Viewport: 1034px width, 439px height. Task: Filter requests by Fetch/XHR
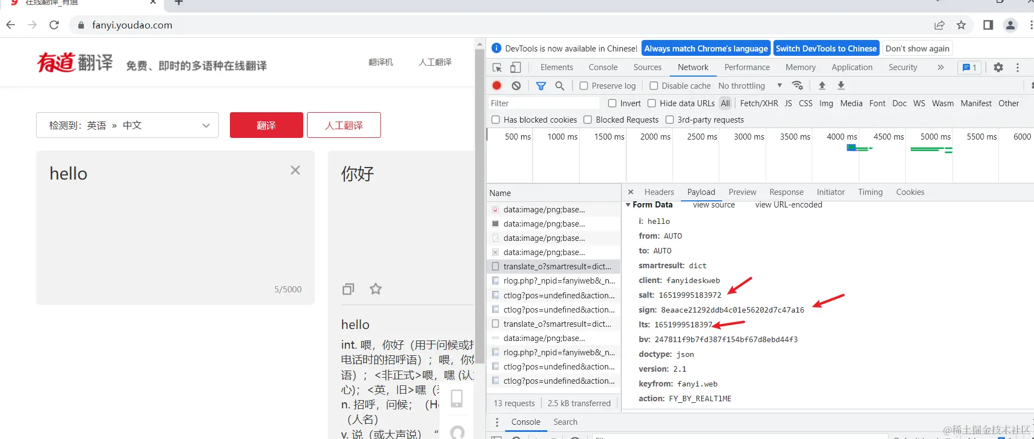pyautogui.click(x=759, y=103)
